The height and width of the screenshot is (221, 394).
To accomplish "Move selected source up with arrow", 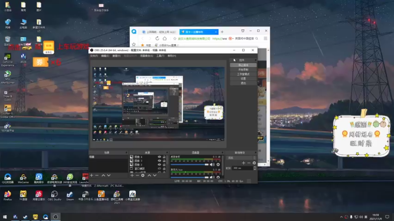I will (149, 175).
